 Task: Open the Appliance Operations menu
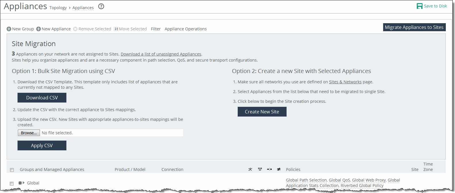tap(185, 29)
